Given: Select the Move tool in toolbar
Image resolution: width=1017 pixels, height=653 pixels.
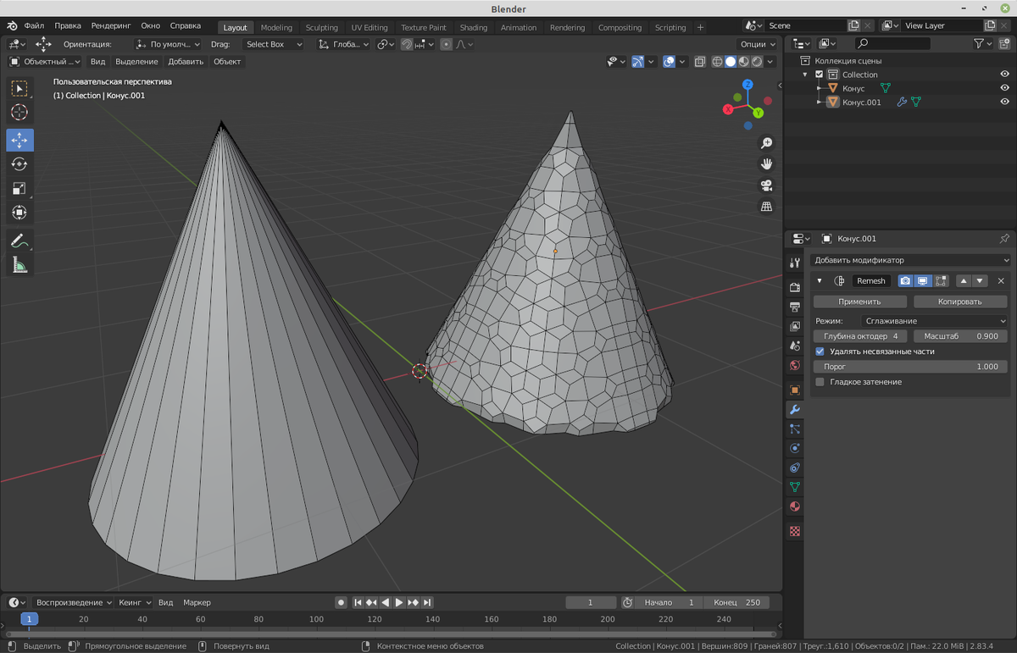Looking at the screenshot, I should point(19,140).
